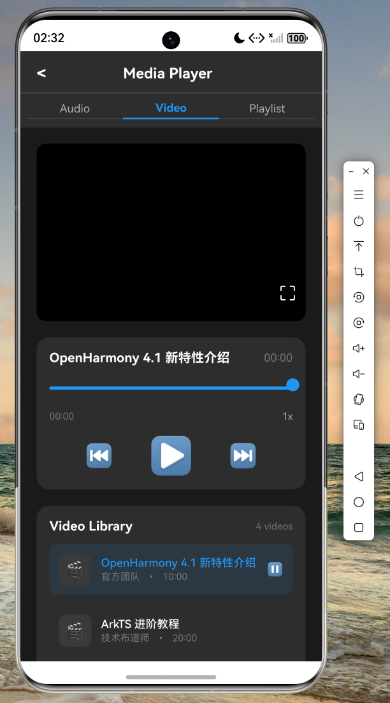The height and width of the screenshot is (703, 390).
Task: Click the Video Library heading
Action: pyautogui.click(x=91, y=526)
